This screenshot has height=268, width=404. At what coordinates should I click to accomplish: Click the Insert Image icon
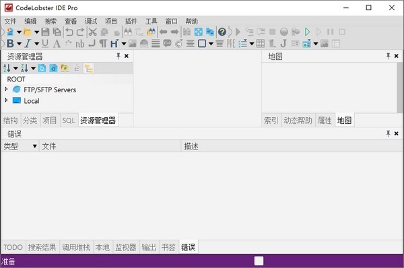133,44
